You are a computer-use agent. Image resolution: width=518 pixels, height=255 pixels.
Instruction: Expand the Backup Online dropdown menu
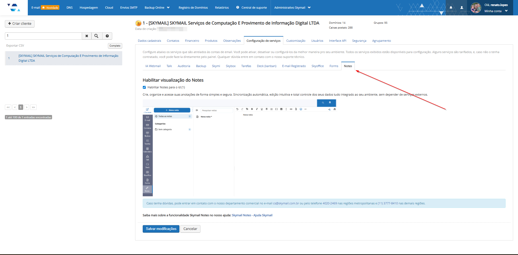(157, 8)
